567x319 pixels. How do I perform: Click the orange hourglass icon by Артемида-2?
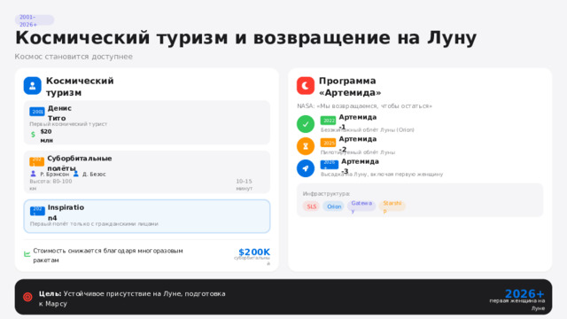(x=306, y=146)
